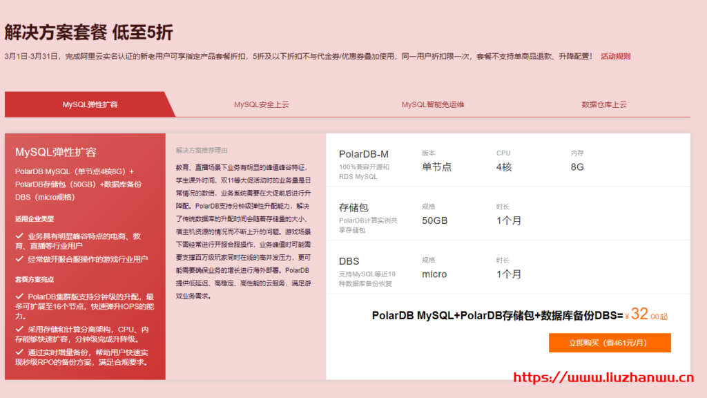Select the 50GB storage package value
This screenshot has width=707, height=398.
coord(436,220)
